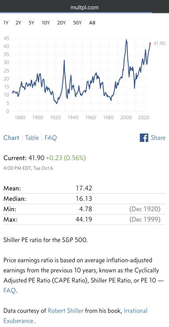Open the Irrational Exuberance book link
Viewport: 169px width, 327px height.
[x=75, y=315]
